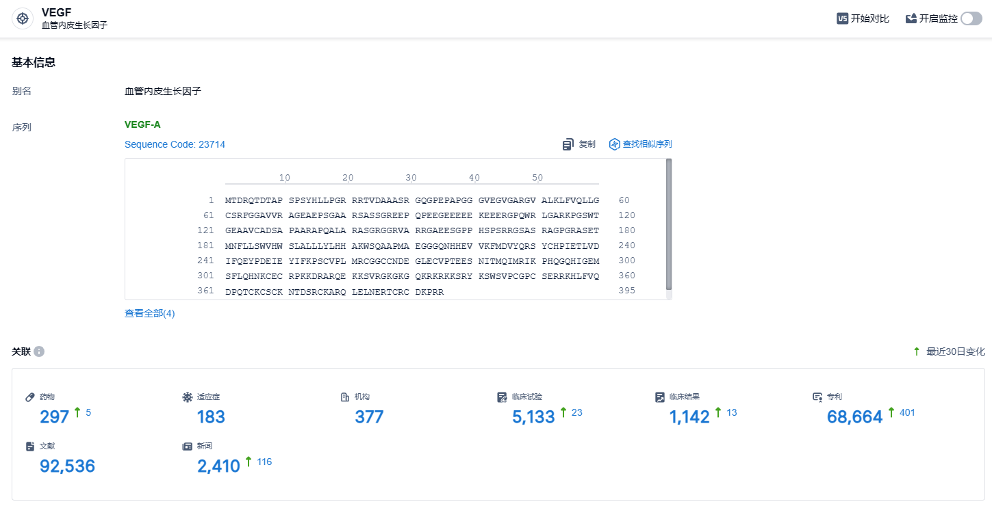Click the 适应症 virus icon
Screen dimensions: 992x506
(x=188, y=397)
